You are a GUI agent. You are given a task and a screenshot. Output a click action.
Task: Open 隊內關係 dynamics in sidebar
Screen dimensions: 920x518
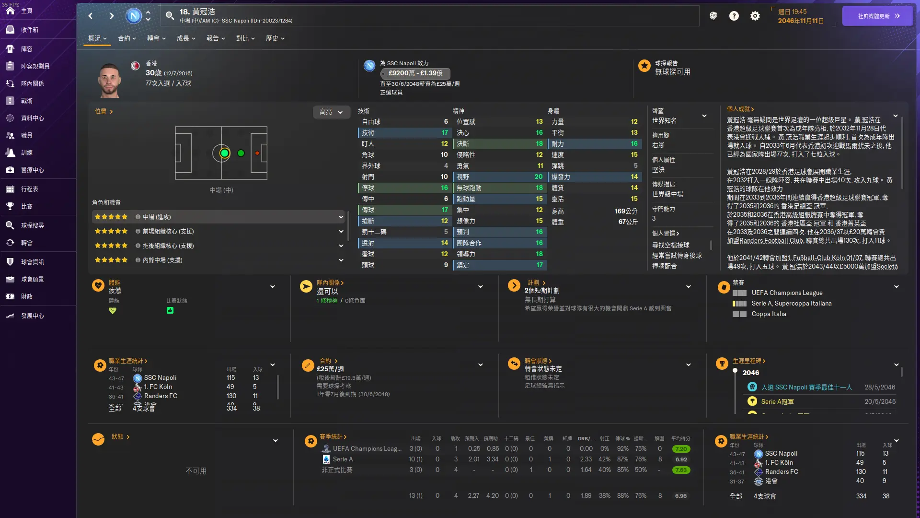(32, 83)
